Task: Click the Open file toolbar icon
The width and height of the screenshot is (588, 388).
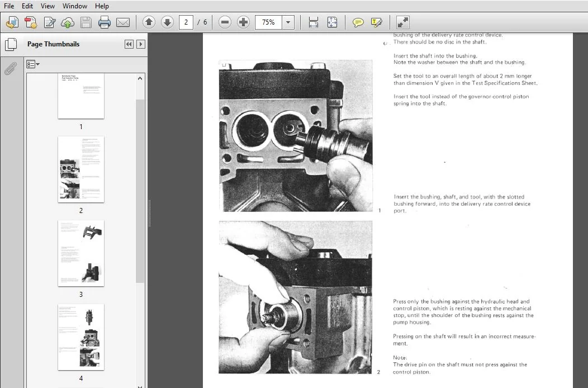Action: pos(12,22)
